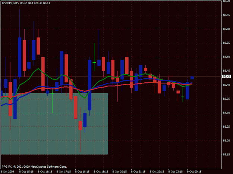Click the 8 Oct 18:15 time label
233x174 pixels.
[82, 172]
